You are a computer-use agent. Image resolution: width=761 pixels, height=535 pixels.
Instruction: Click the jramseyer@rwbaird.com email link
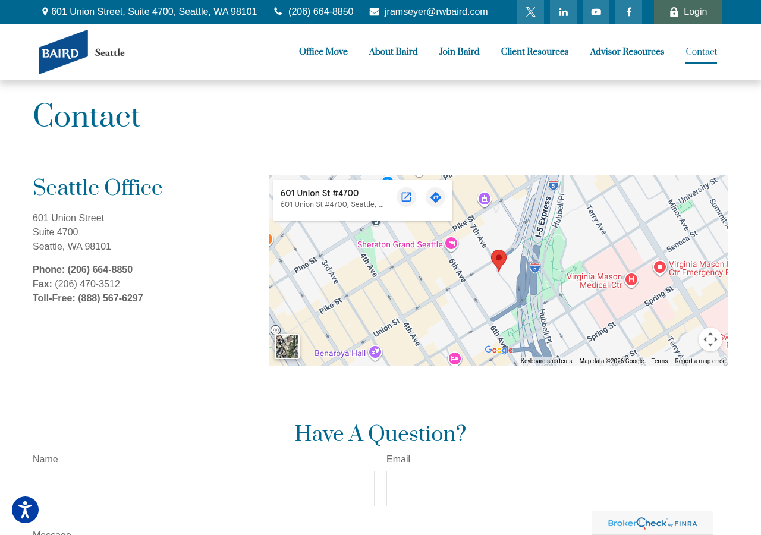pyautogui.click(x=436, y=12)
